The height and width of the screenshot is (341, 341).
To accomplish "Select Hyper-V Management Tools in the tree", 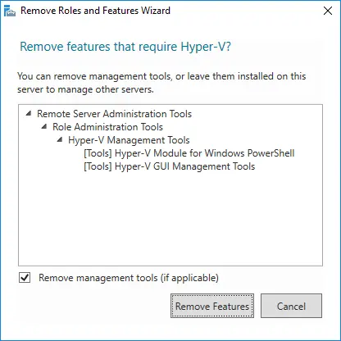I will click(129, 140).
